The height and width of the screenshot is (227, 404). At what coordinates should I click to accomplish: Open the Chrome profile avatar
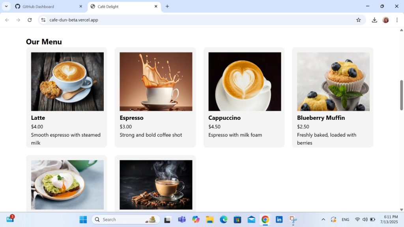point(385,20)
